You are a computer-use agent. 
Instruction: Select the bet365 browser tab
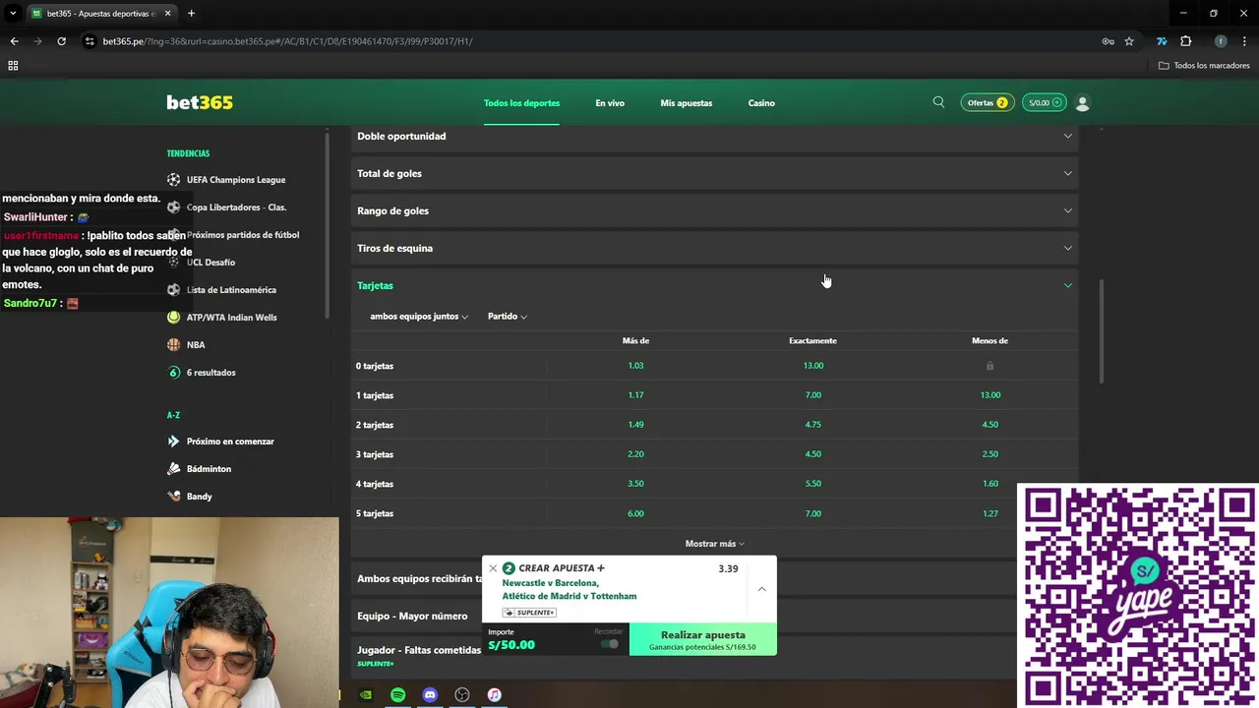(101, 14)
